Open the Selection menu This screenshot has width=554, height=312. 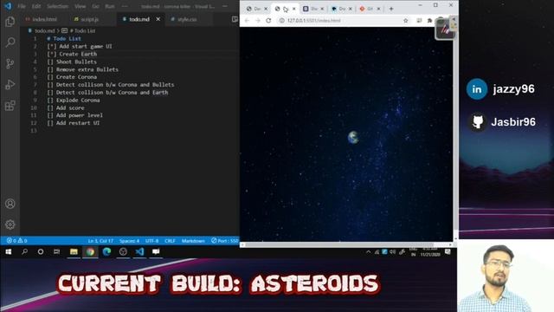pyautogui.click(x=57, y=6)
